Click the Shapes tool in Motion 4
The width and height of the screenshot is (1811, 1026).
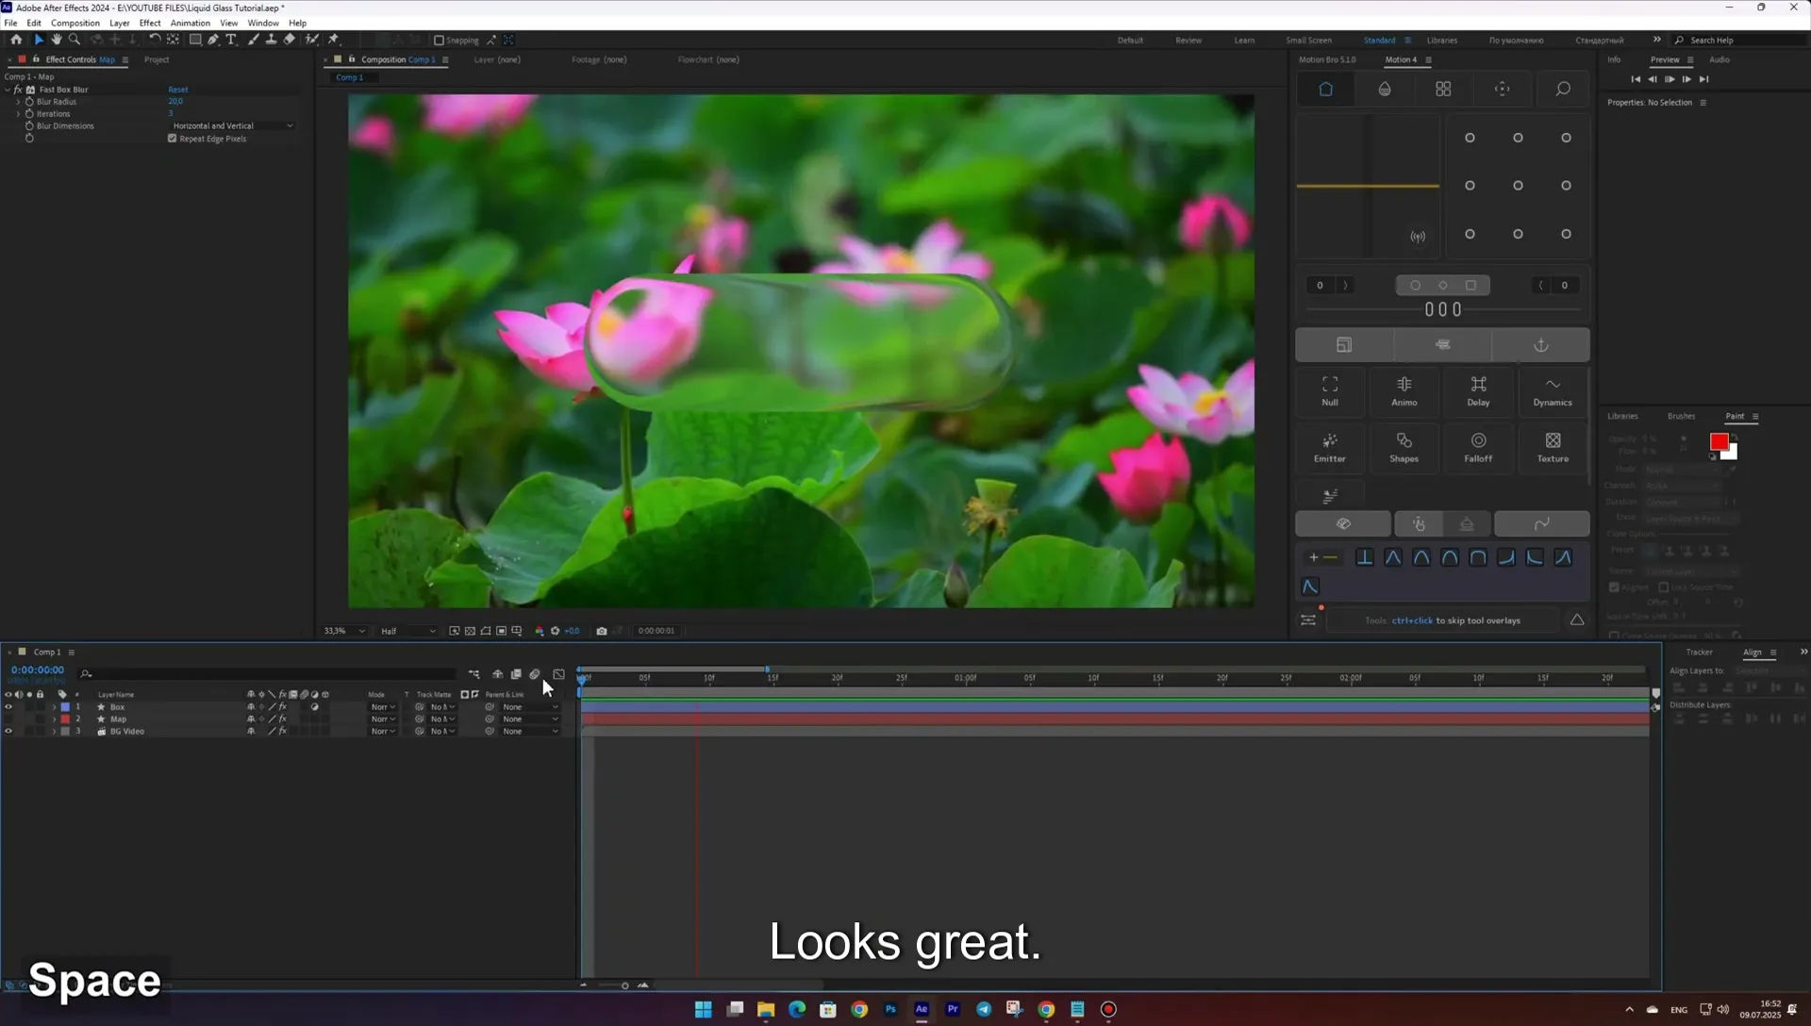coord(1404,448)
